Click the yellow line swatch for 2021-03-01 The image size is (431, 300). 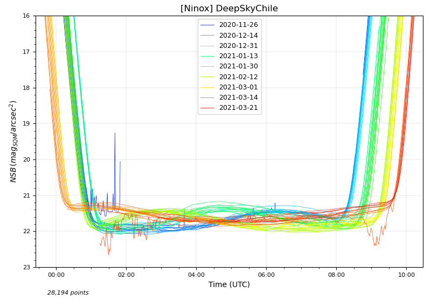pyautogui.click(x=207, y=87)
